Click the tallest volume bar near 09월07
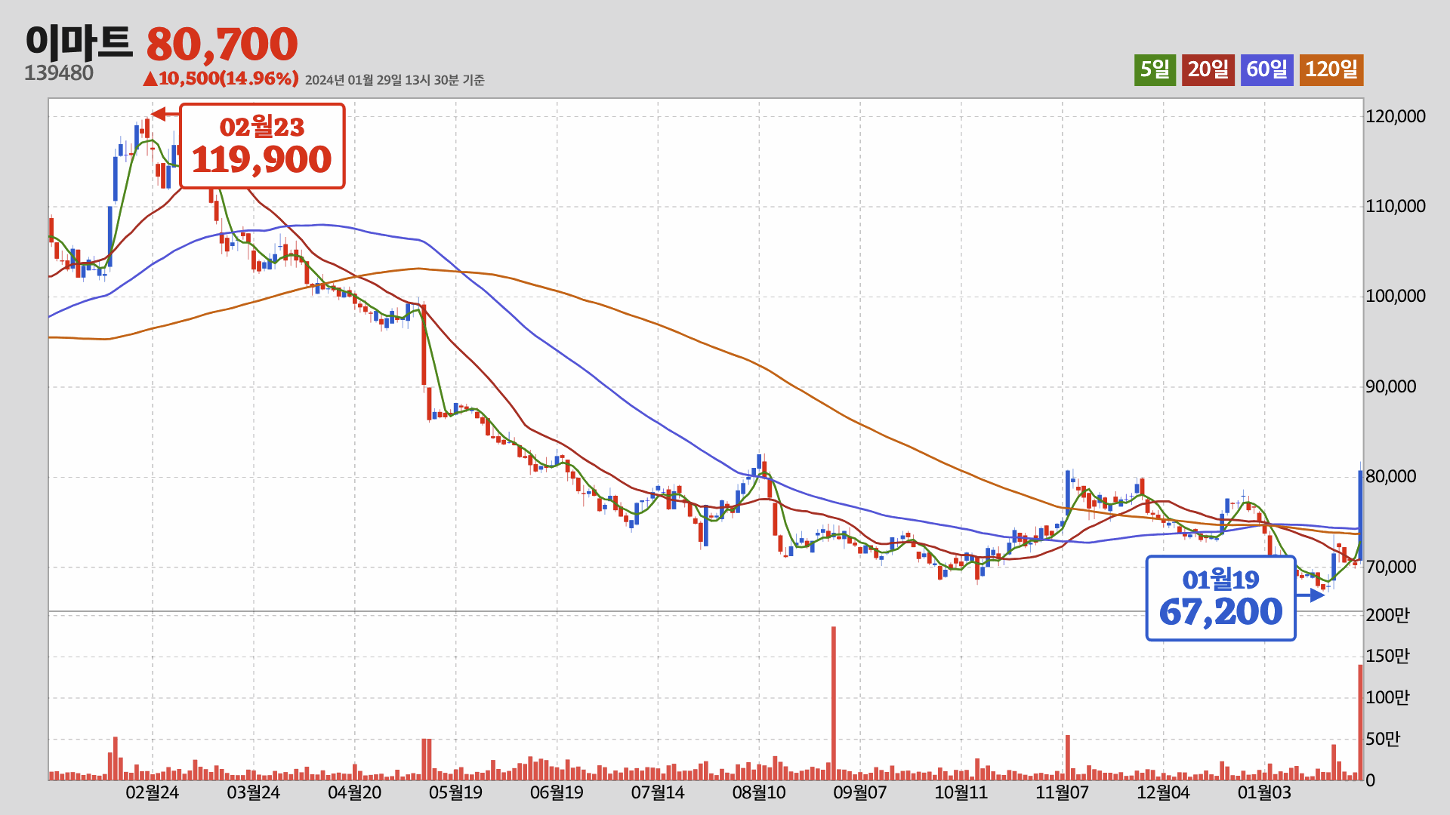The width and height of the screenshot is (1450, 815). click(x=834, y=703)
